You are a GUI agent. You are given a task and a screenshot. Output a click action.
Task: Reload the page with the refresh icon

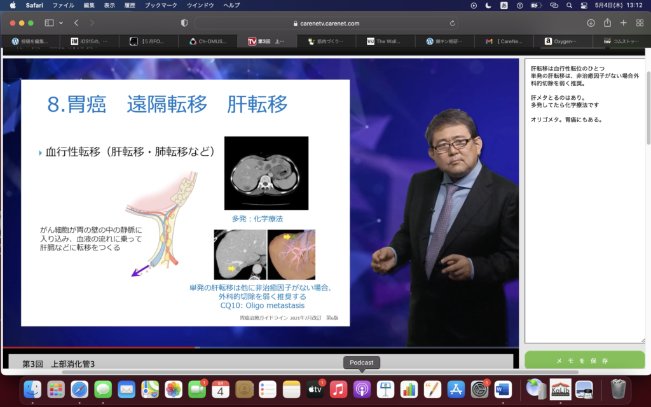click(x=453, y=23)
